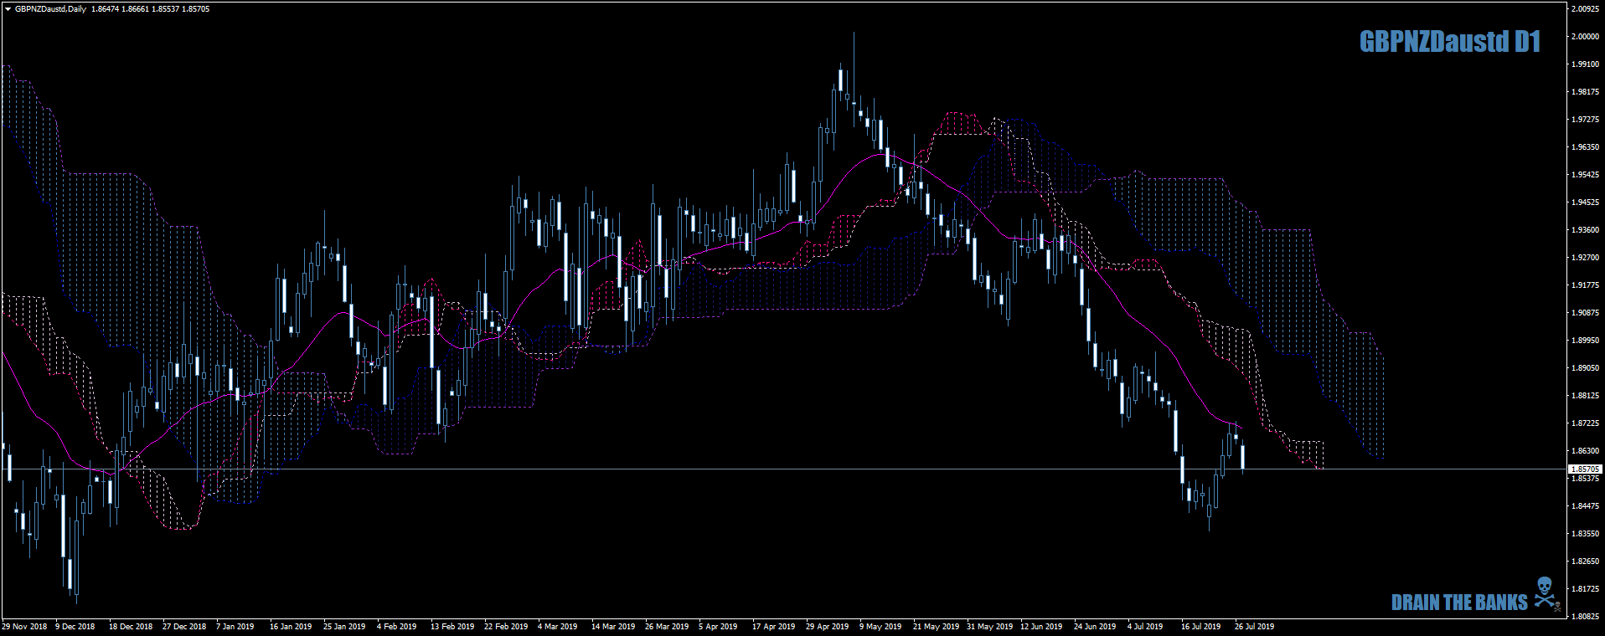This screenshot has width=1605, height=636.
Task: Click the 29 Apr 2019 date label
Action: 828,627
